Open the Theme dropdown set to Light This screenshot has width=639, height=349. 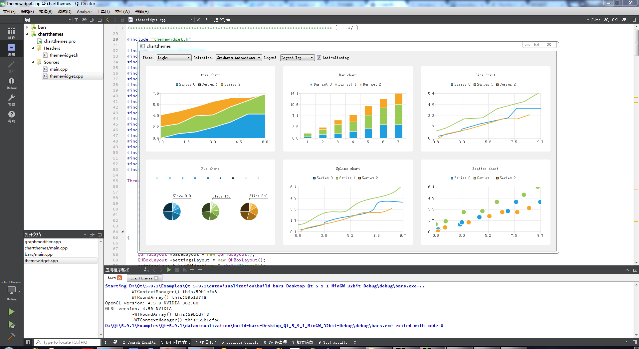[x=174, y=58]
